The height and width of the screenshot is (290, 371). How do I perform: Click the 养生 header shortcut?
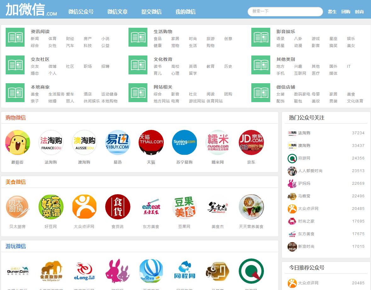pyautogui.click(x=332, y=12)
